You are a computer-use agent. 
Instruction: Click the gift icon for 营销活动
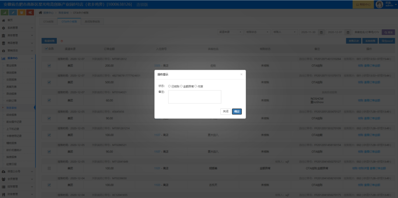click(3, 50)
